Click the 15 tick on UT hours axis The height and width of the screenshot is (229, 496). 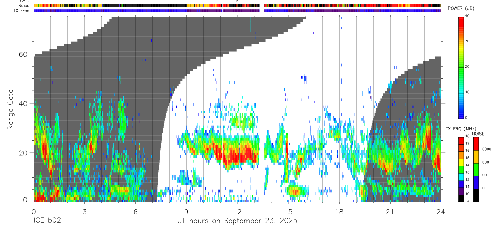288,211
